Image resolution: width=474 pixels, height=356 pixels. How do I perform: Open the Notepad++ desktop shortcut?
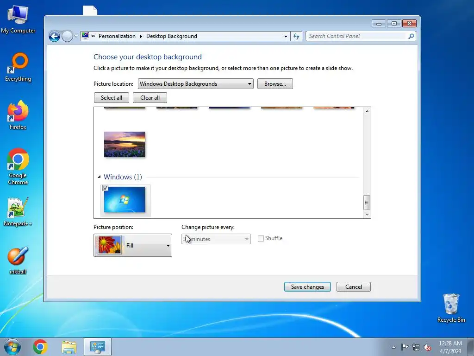tap(18, 212)
